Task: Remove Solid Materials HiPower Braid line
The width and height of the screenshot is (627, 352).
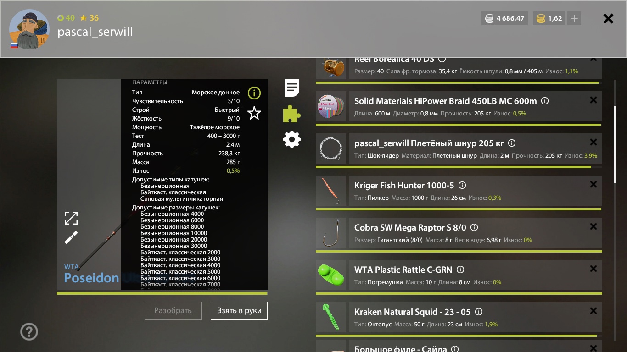Action: (x=593, y=100)
